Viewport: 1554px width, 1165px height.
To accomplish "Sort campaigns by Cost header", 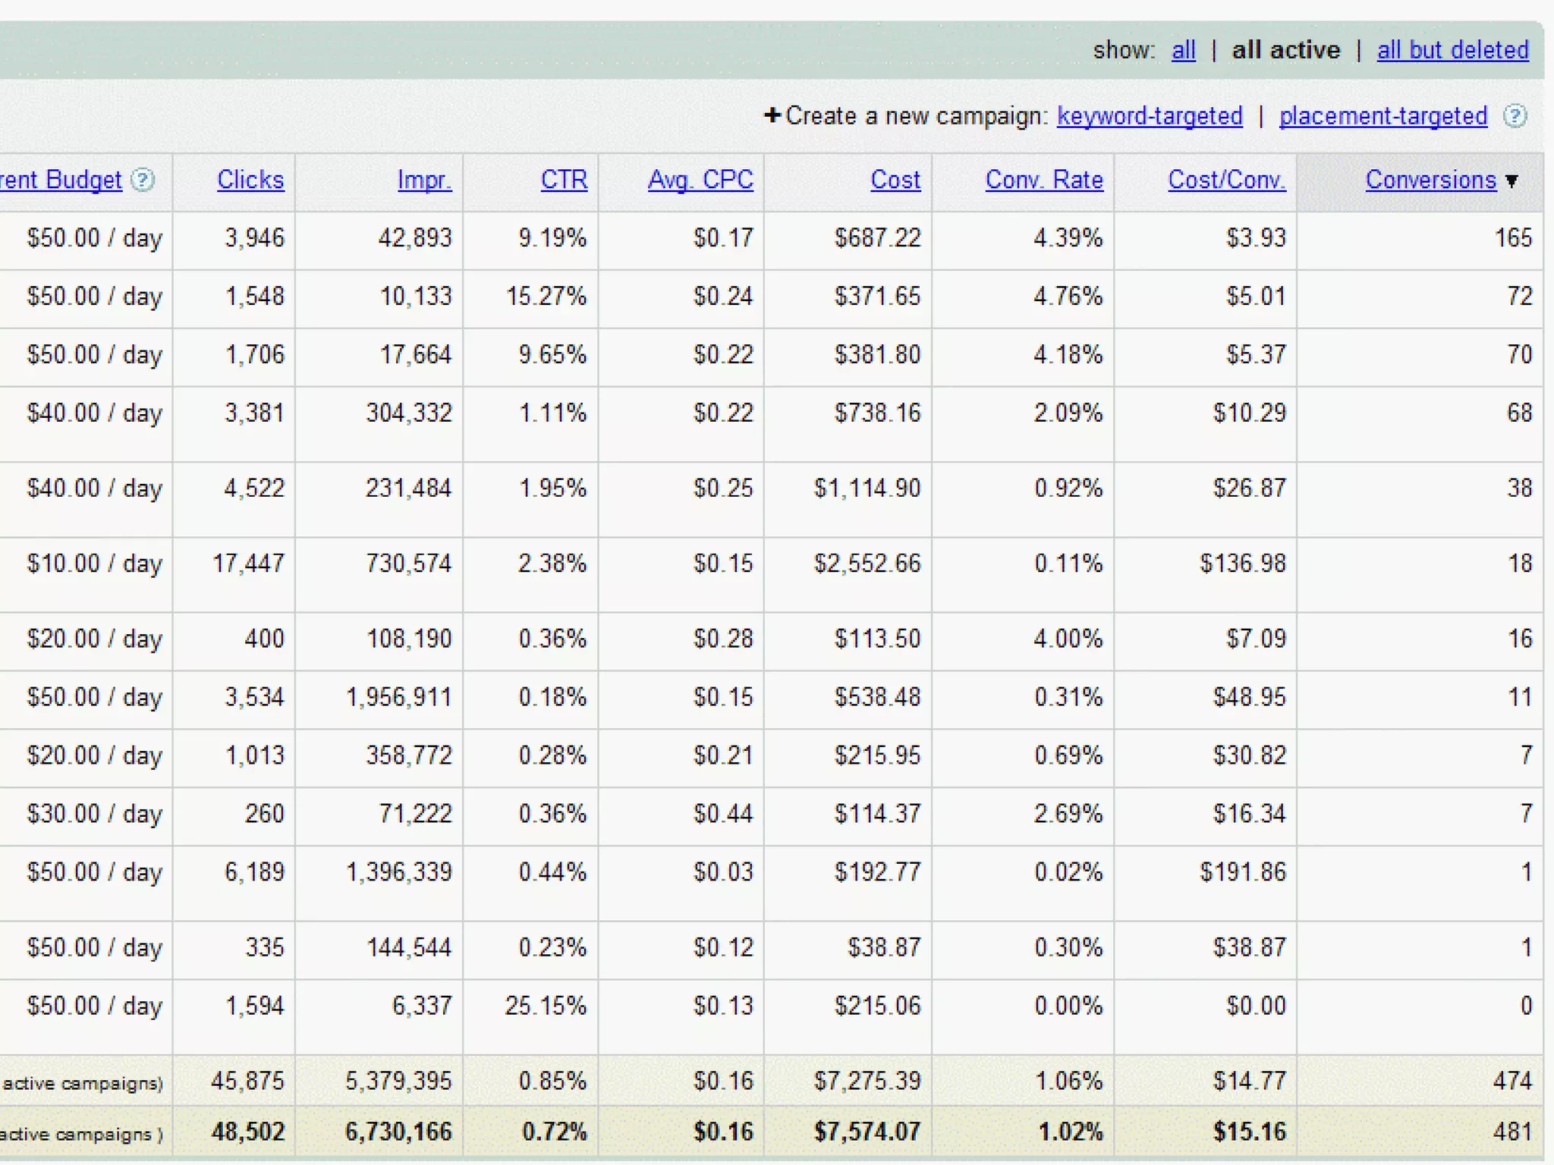I will click(895, 180).
